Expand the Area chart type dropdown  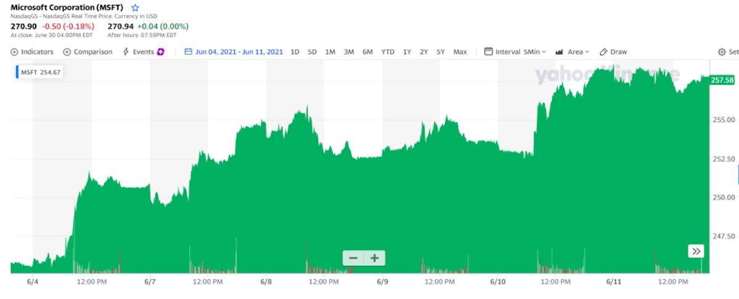tap(572, 52)
